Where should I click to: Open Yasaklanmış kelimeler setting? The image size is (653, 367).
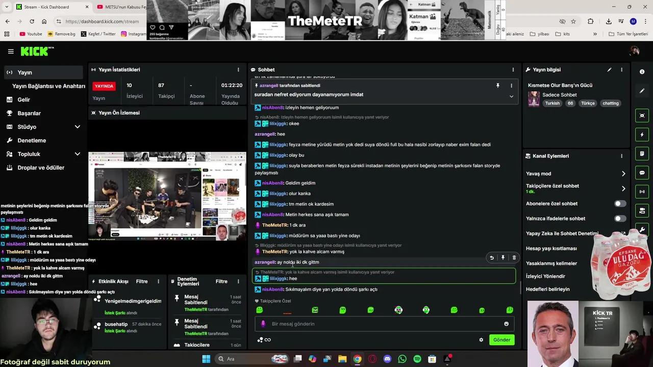(551, 264)
